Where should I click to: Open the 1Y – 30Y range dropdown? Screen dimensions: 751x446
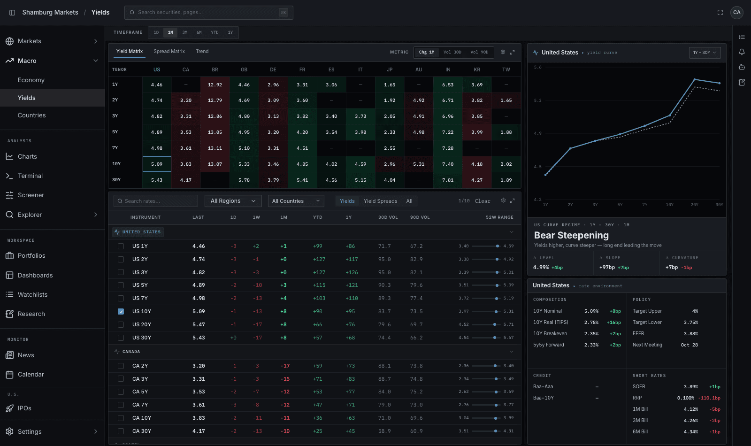click(x=705, y=53)
